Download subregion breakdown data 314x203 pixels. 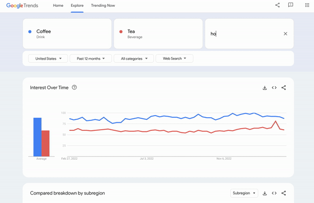pos(265,193)
